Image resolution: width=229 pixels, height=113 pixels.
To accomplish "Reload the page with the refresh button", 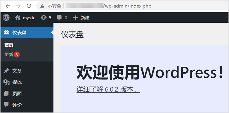I will 29,6.
